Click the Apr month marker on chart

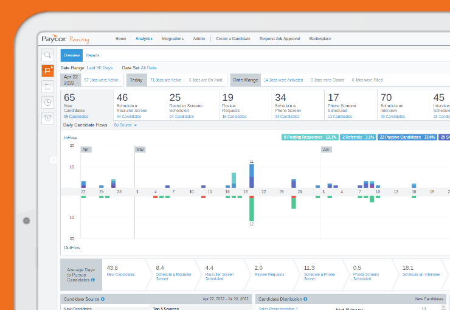click(86, 150)
